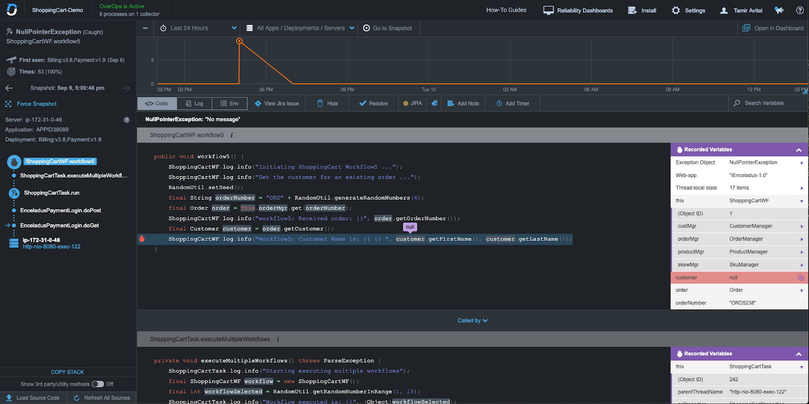Select the graph peak marker
Image resolution: width=809 pixels, height=404 pixels.
(239, 41)
